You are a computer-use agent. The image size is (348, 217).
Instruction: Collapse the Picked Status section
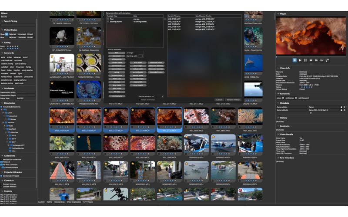[x=2, y=30]
